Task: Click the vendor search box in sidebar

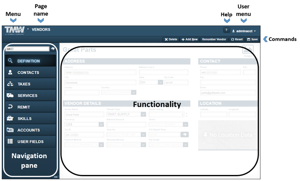Action: click(28, 49)
